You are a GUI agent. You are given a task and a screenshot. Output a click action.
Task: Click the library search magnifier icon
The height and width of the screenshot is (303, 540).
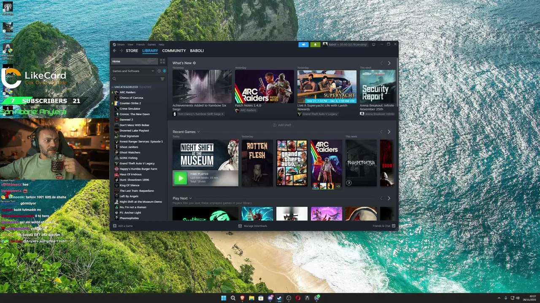click(x=114, y=79)
